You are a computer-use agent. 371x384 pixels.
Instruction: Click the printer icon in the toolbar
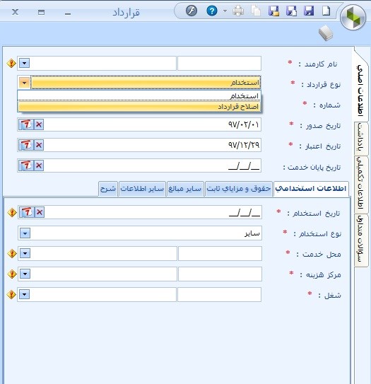coord(238,11)
